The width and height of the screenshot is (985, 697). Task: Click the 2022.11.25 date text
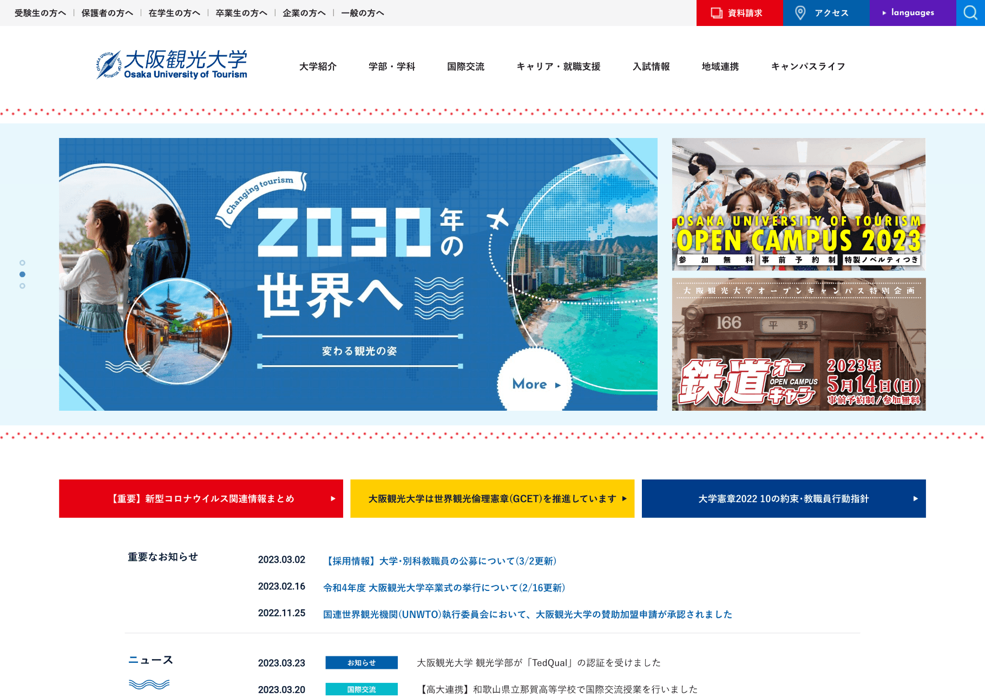coord(281,613)
